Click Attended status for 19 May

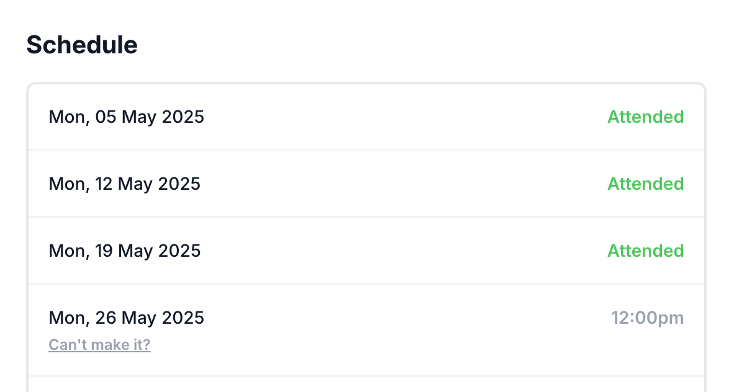pos(645,251)
